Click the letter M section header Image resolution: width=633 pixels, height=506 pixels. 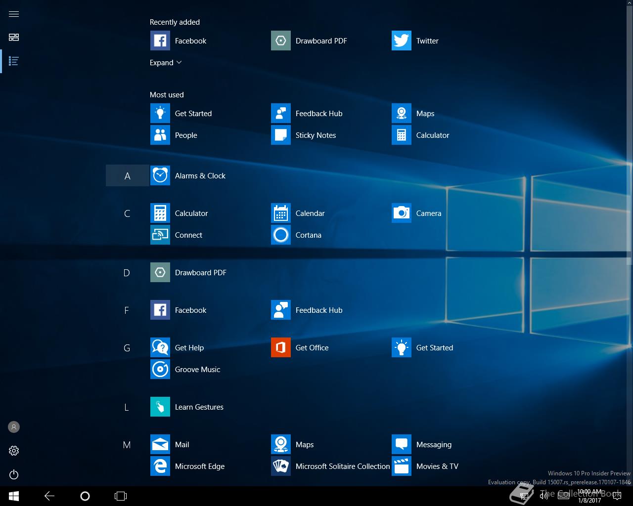[127, 445]
